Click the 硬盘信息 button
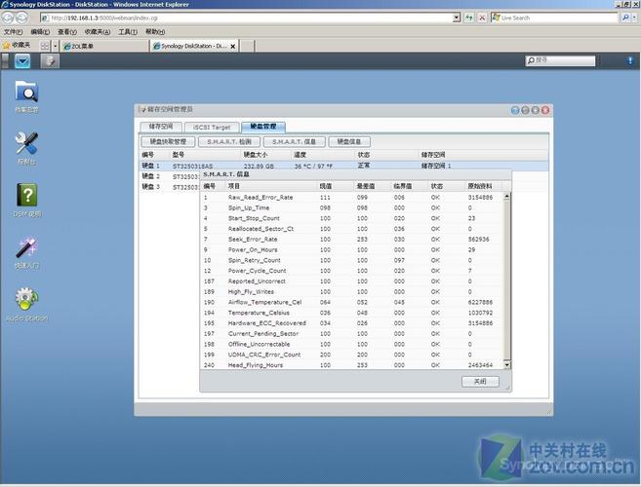Viewport: 641px width, 487px height. [x=349, y=141]
